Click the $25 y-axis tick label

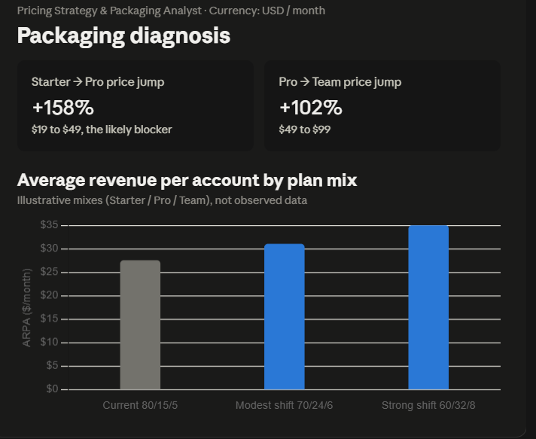pyautogui.click(x=49, y=272)
